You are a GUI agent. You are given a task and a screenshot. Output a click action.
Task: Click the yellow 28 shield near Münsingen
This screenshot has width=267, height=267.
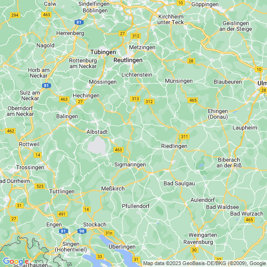coord(191,61)
